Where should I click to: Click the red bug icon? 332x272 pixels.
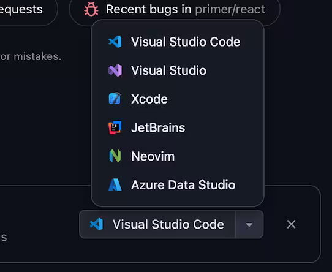point(91,9)
